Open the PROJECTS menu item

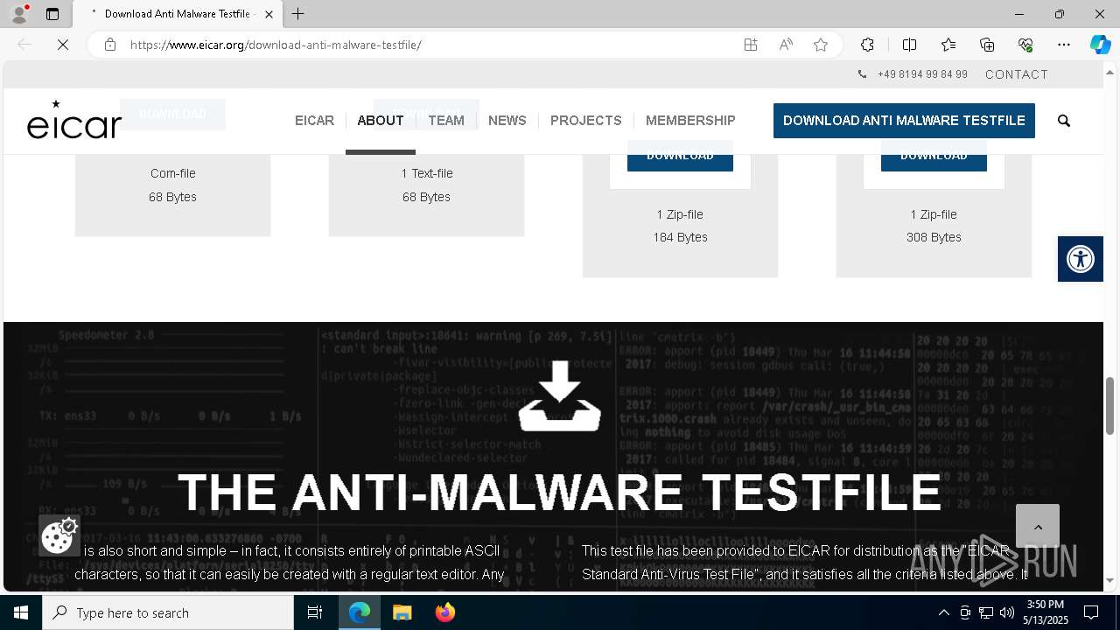click(x=586, y=121)
